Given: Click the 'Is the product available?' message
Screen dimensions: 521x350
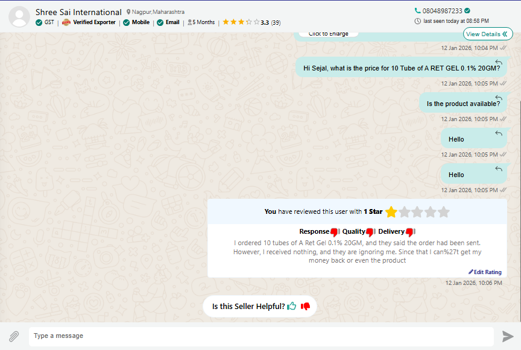Looking at the screenshot, I should (463, 103).
